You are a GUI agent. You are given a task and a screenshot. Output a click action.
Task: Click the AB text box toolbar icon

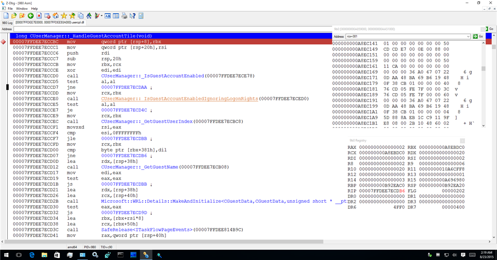(107, 16)
